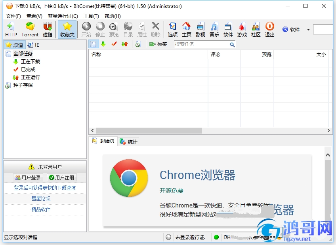Click the task list scroll left arrow
This screenshot has height=245, width=336.
pyautogui.click(x=92, y=131)
